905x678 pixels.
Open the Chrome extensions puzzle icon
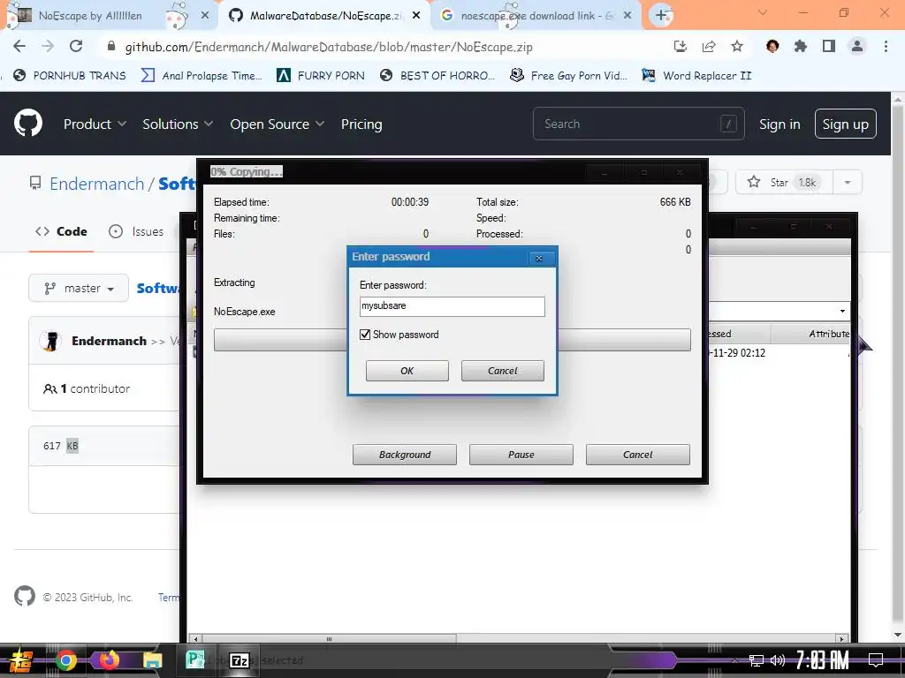[x=801, y=47]
